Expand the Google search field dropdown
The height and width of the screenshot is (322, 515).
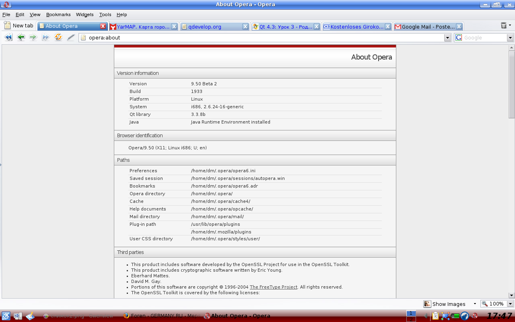[510, 38]
